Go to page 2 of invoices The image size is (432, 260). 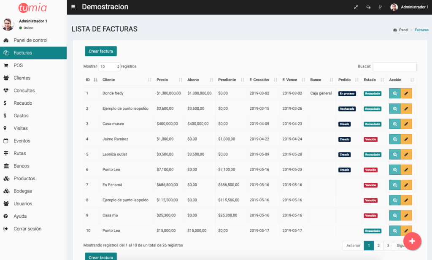click(378, 245)
